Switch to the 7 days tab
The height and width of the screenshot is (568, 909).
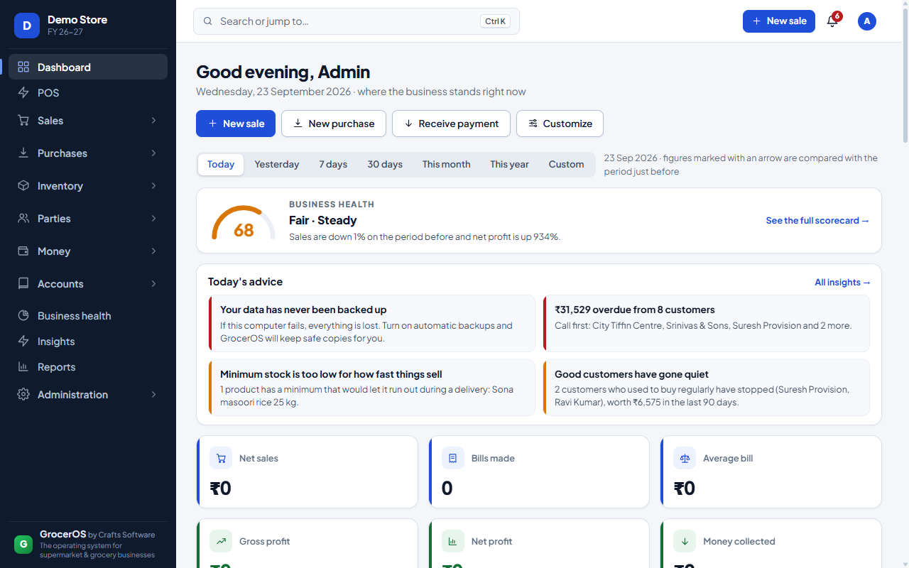point(333,164)
